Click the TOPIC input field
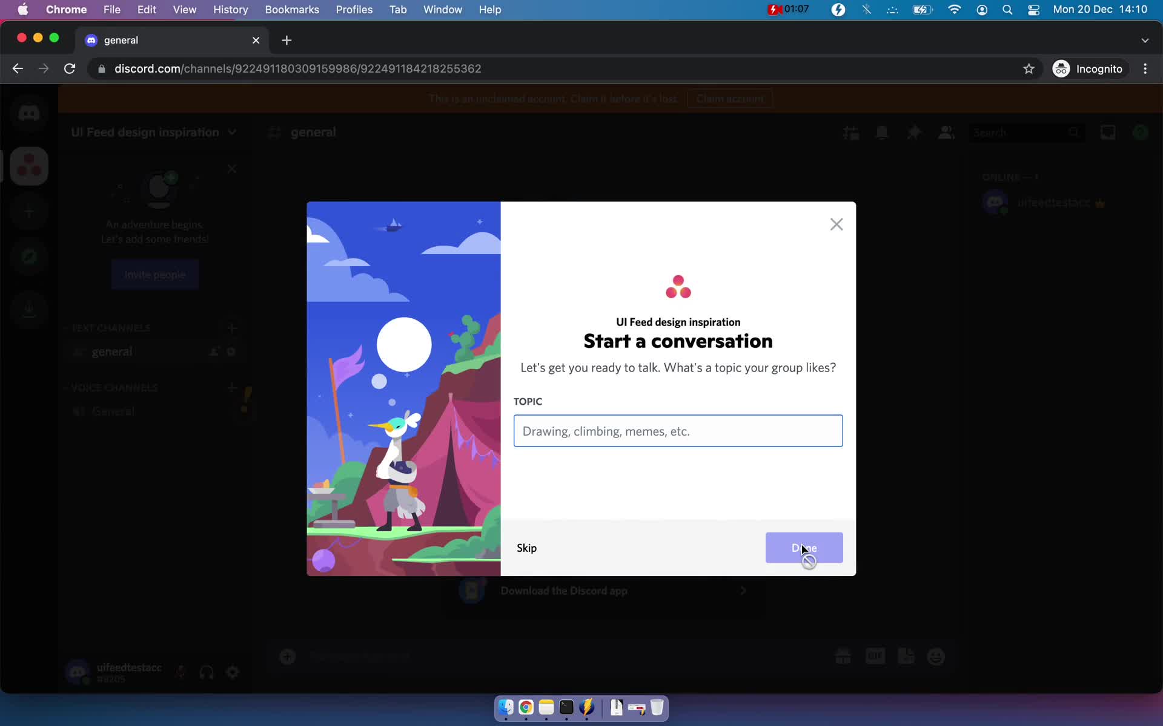The height and width of the screenshot is (726, 1163). click(677, 431)
